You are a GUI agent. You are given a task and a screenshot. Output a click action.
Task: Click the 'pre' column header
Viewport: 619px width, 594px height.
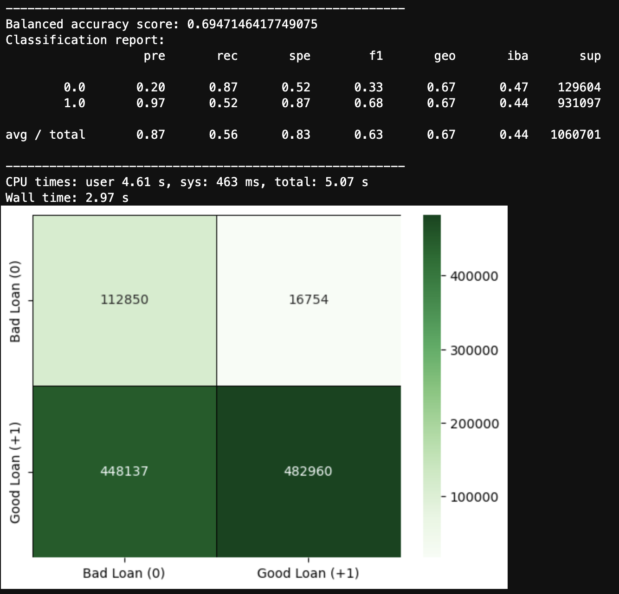[154, 56]
